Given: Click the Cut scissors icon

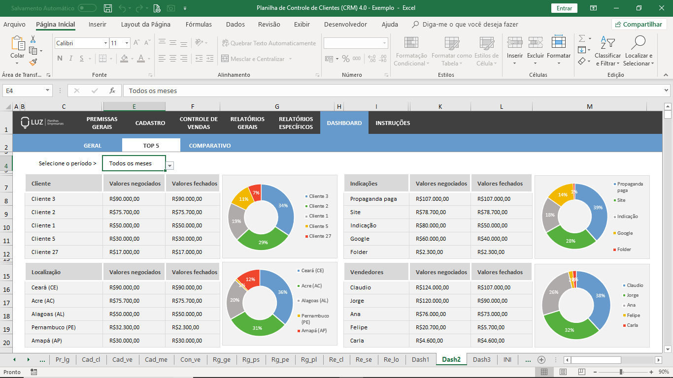Looking at the screenshot, I should 33,39.
